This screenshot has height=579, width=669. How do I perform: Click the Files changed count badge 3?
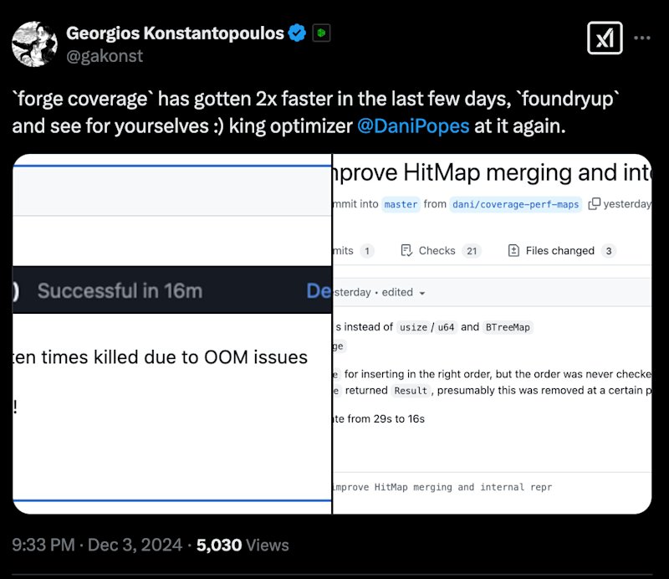(x=609, y=251)
